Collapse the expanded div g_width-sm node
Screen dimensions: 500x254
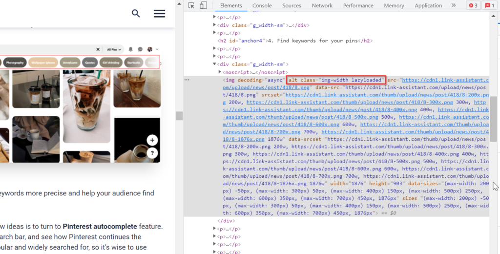tap(214, 64)
